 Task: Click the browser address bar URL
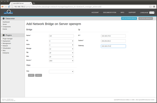pyautogui.click(x=58, y=7)
